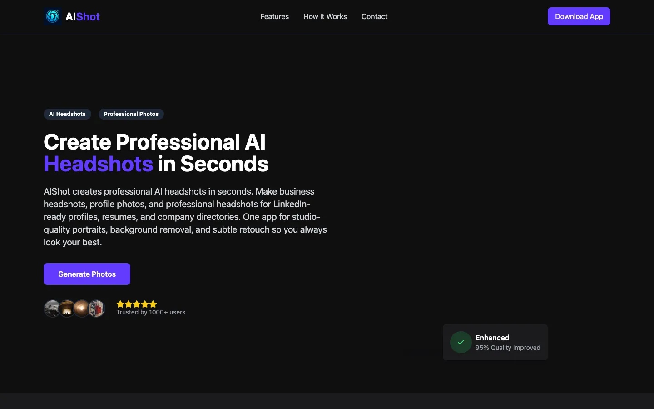Image resolution: width=654 pixels, height=409 pixels.
Task: Click the second yellow rating star
Action: pos(129,304)
